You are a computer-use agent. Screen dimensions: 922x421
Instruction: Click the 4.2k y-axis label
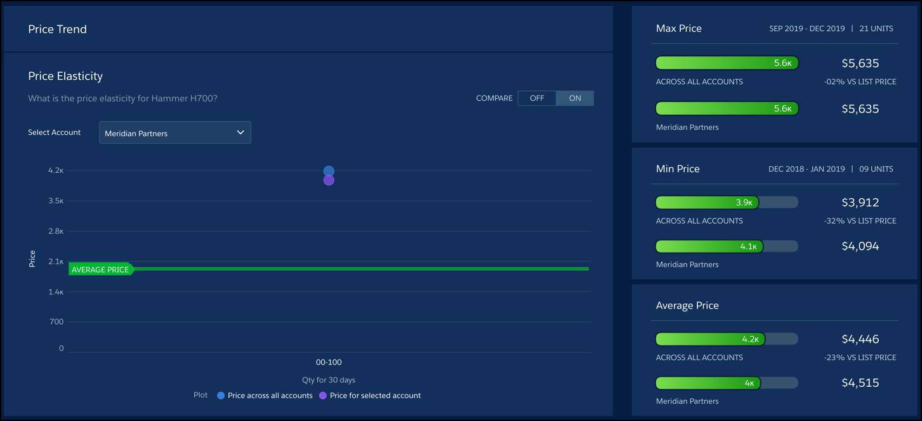[56, 170]
